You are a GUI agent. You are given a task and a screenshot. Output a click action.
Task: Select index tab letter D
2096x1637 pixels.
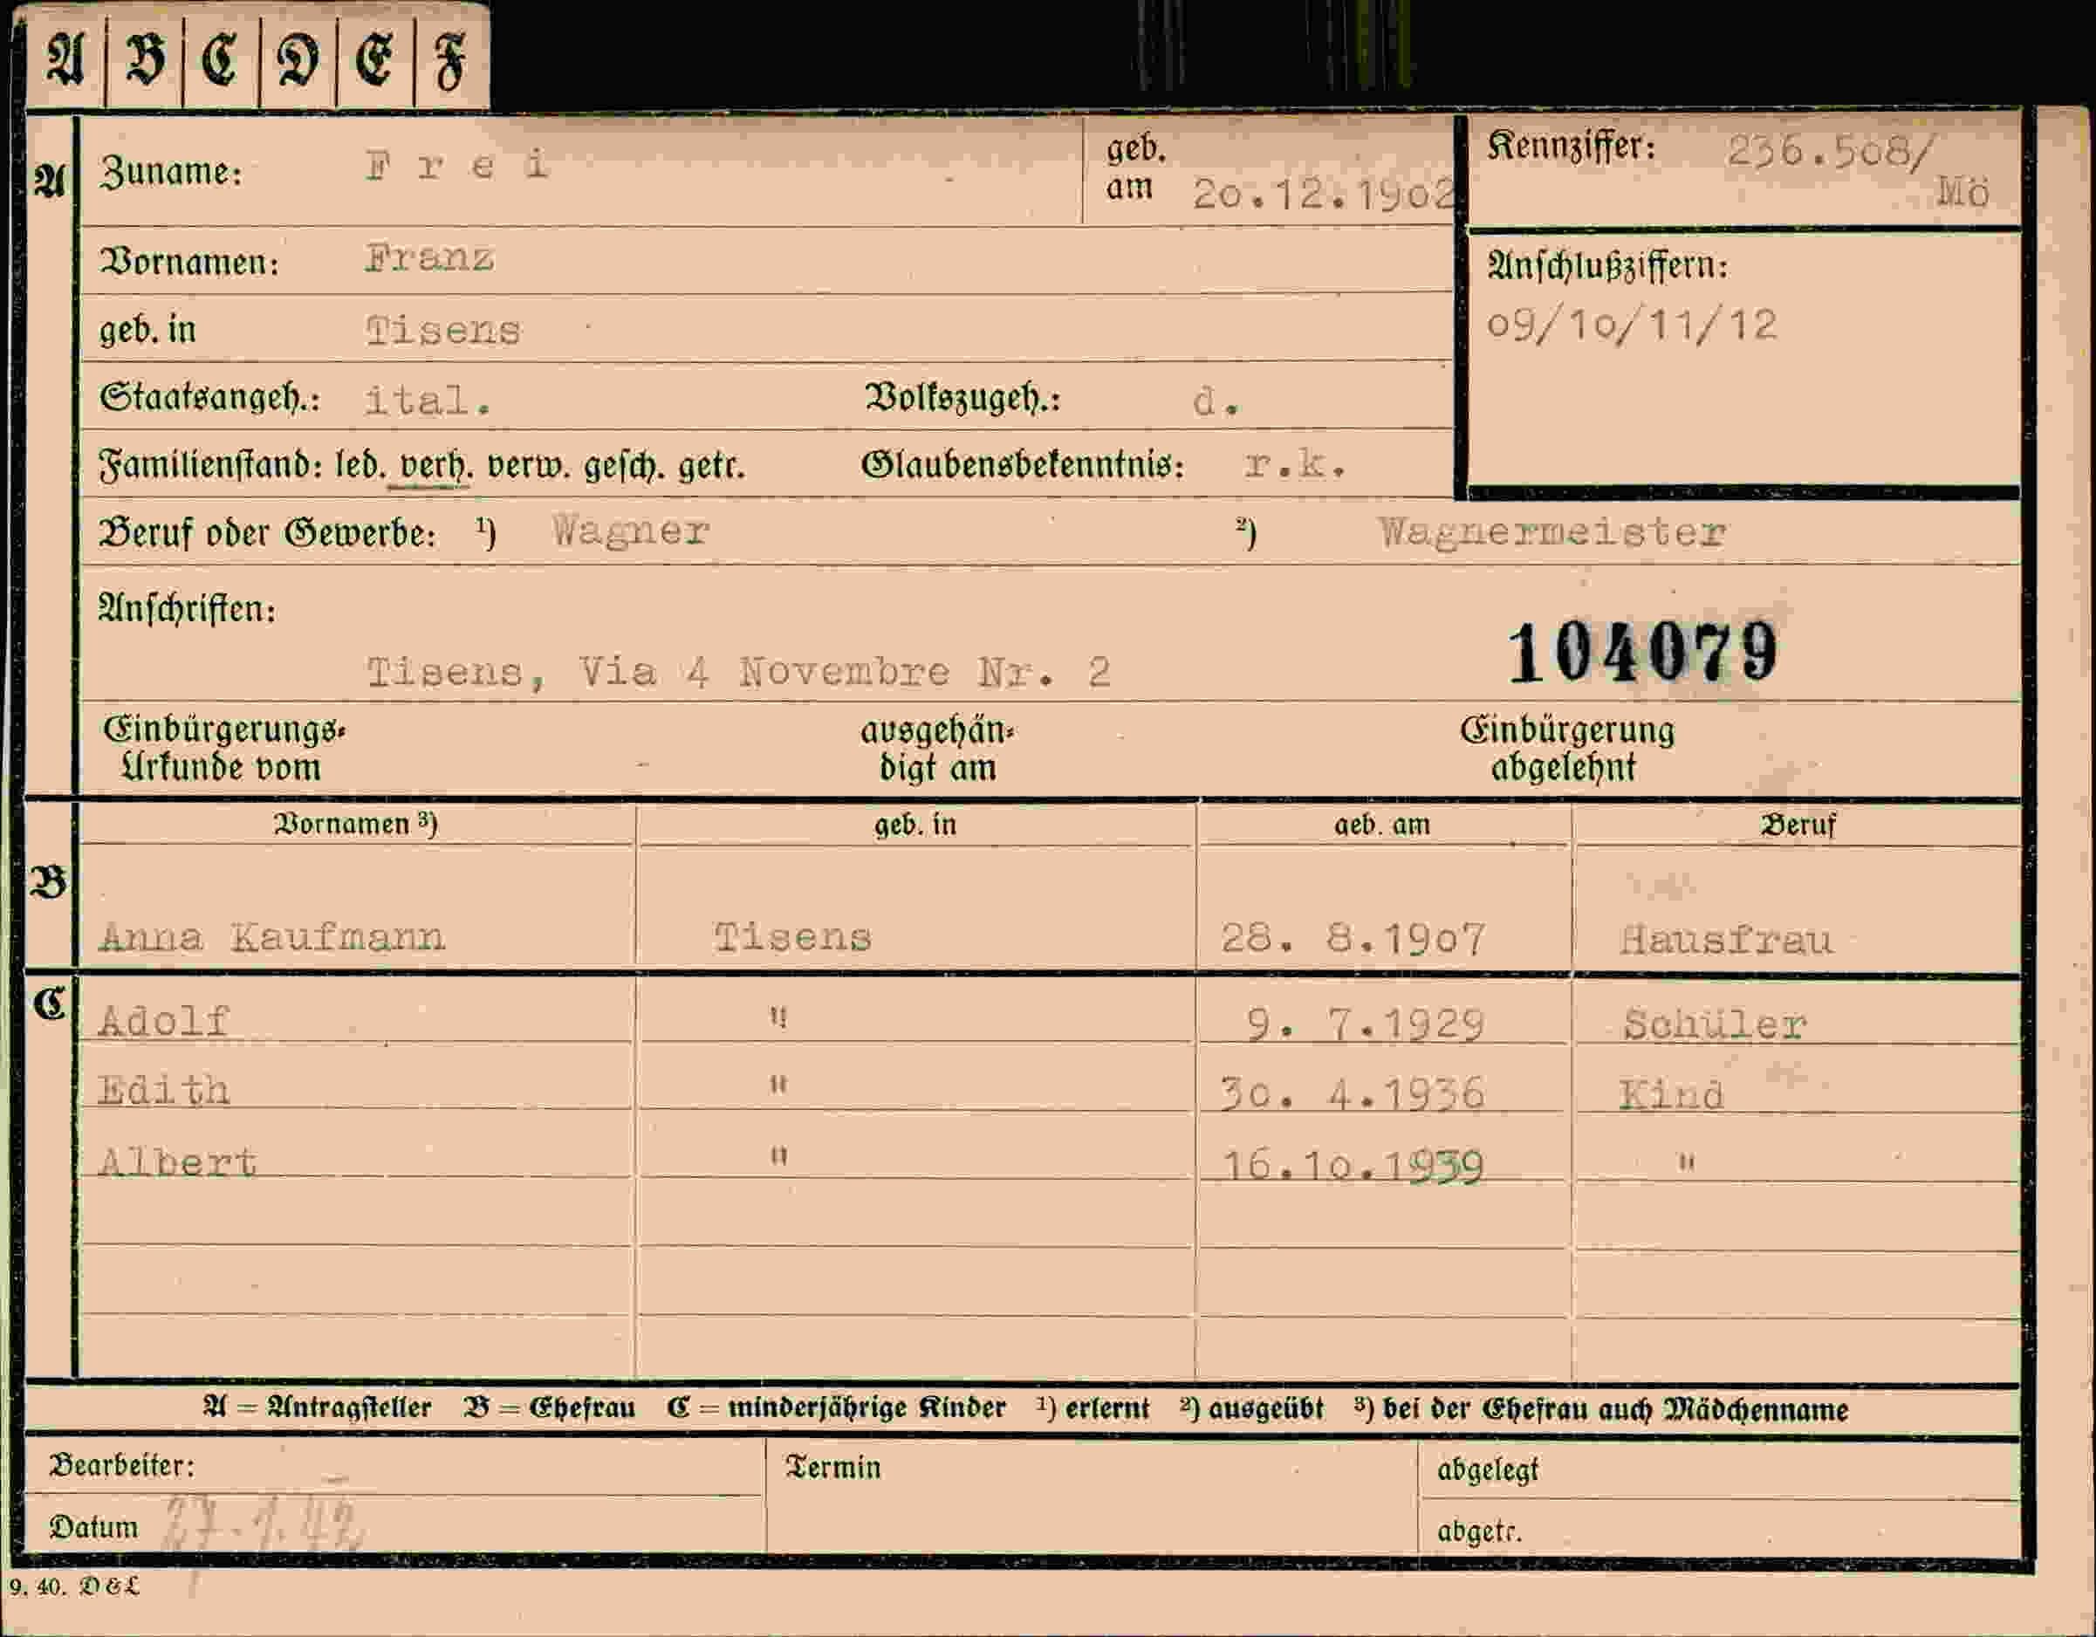click(x=298, y=61)
